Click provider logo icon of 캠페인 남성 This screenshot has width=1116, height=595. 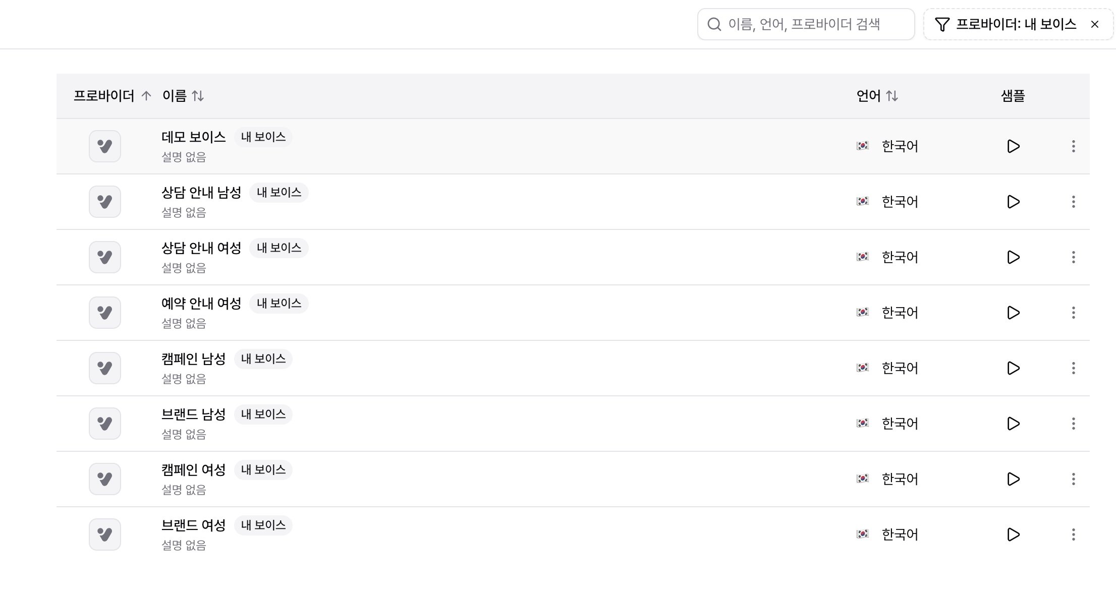[x=105, y=368]
